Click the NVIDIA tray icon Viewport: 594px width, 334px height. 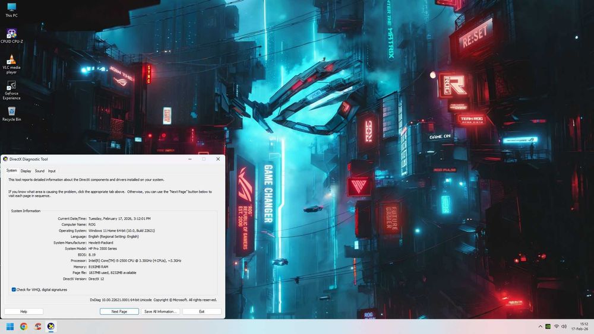coord(548,326)
